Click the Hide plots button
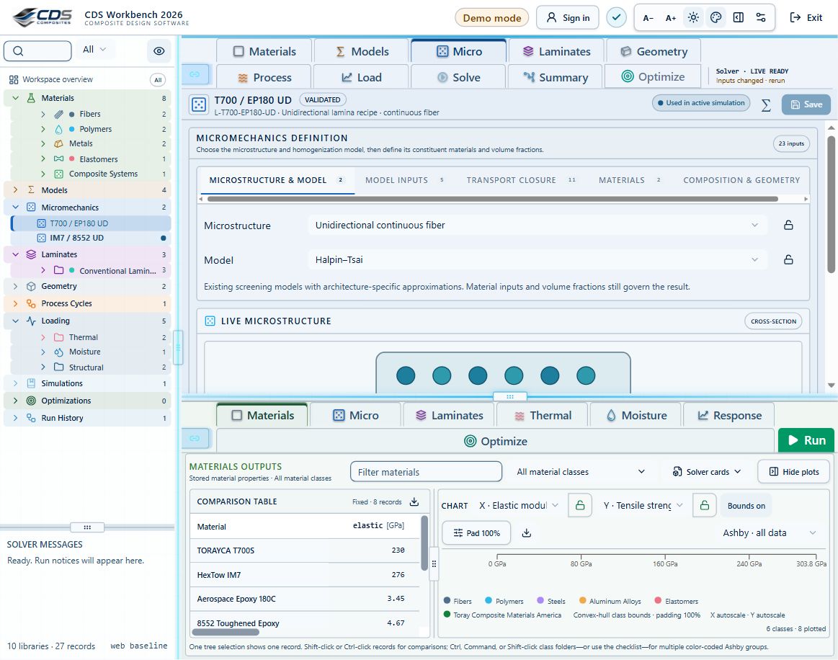This screenshot has width=838, height=660. pos(793,472)
